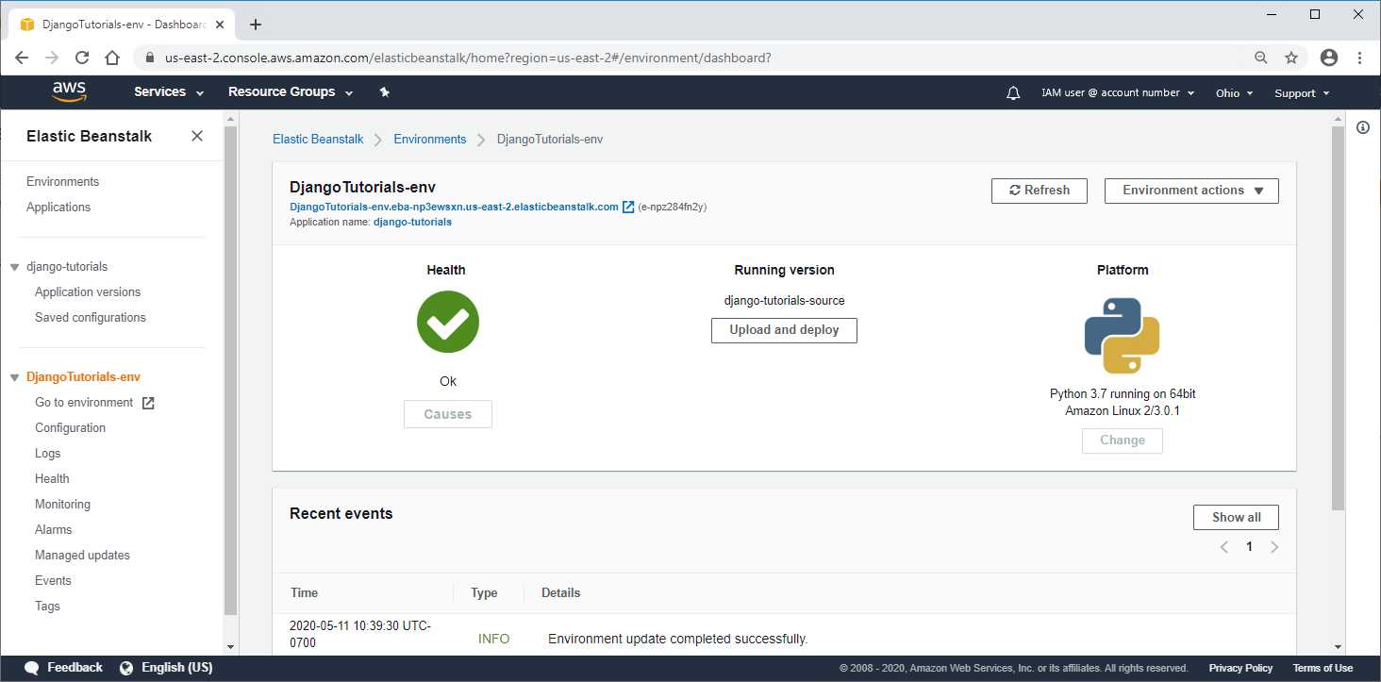Viewport: 1381px width, 682px height.
Task: Click the browser address bar URL
Action: (x=468, y=58)
